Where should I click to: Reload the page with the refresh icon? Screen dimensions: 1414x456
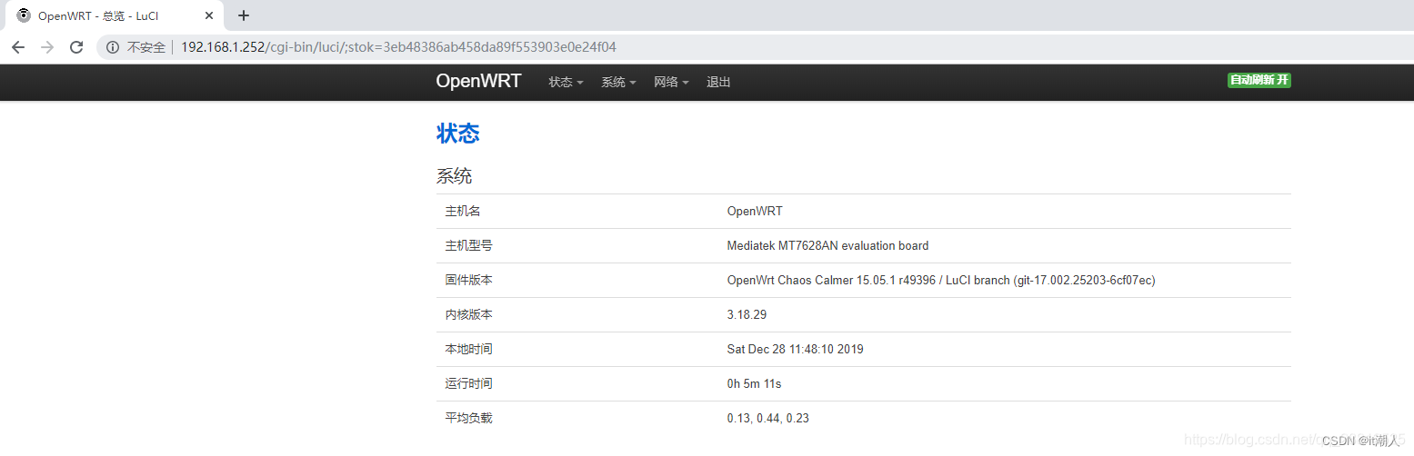point(76,47)
